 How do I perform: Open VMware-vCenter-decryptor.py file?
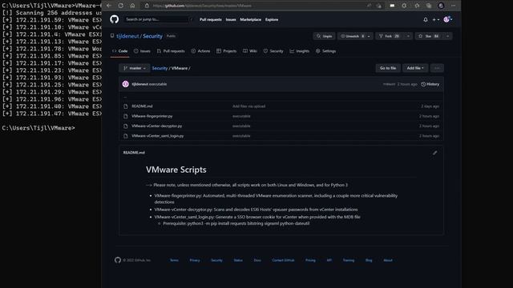coord(157,126)
